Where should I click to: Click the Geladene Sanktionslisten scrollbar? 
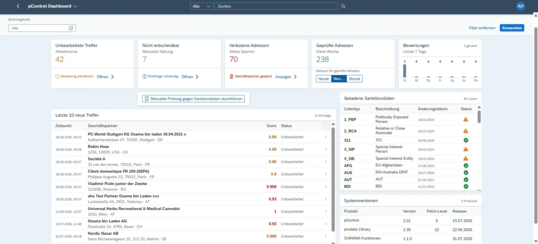point(479,117)
